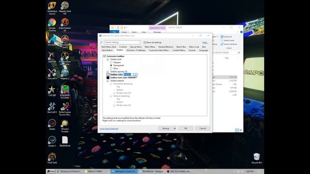Select the Glass taskbar look
310x174 pixels.
coord(111,69)
